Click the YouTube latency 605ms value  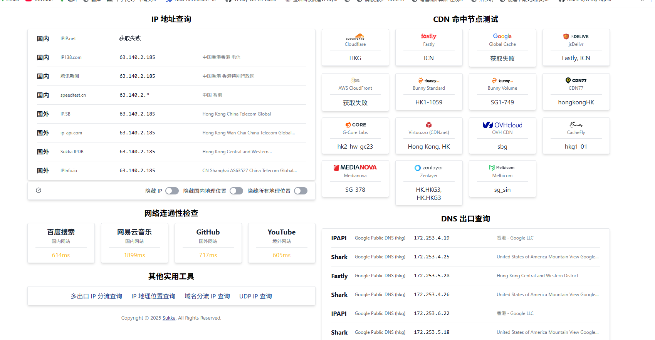click(282, 255)
